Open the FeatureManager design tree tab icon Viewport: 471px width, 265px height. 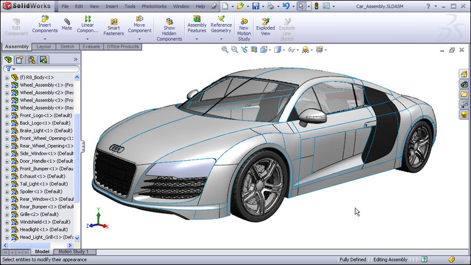pyautogui.click(x=8, y=59)
